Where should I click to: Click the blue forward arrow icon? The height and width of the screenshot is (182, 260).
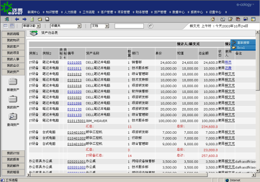(x=24, y=19)
